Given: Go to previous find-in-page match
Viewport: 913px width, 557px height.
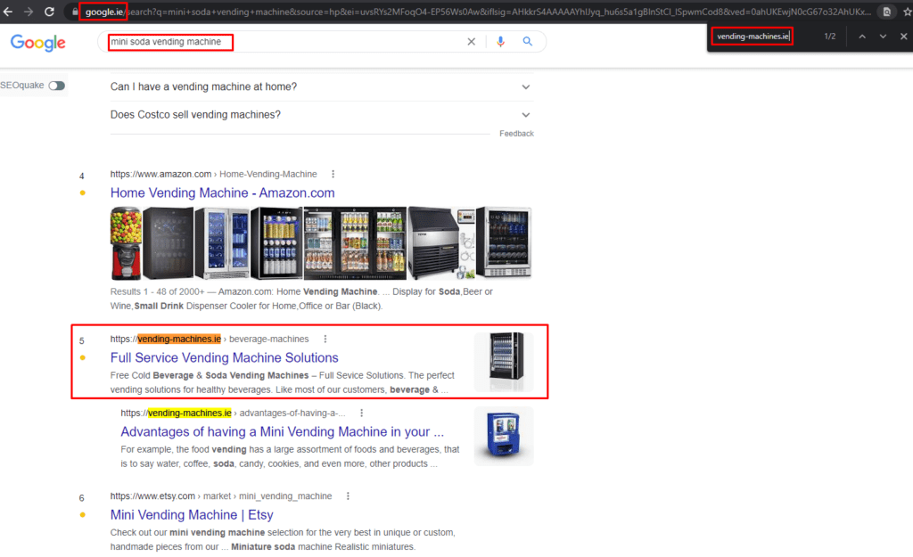Looking at the screenshot, I should pos(862,36).
